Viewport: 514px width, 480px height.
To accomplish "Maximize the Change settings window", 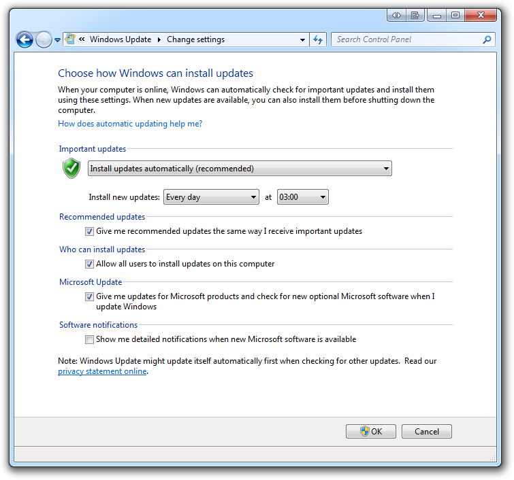I will [x=455, y=15].
